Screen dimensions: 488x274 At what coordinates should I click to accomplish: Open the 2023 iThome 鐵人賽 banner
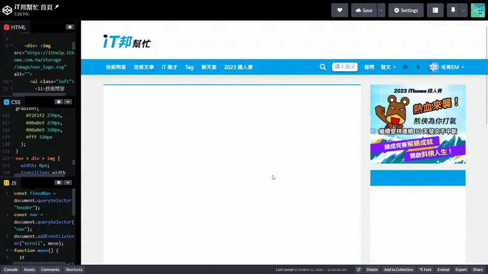(x=418, y=124)
